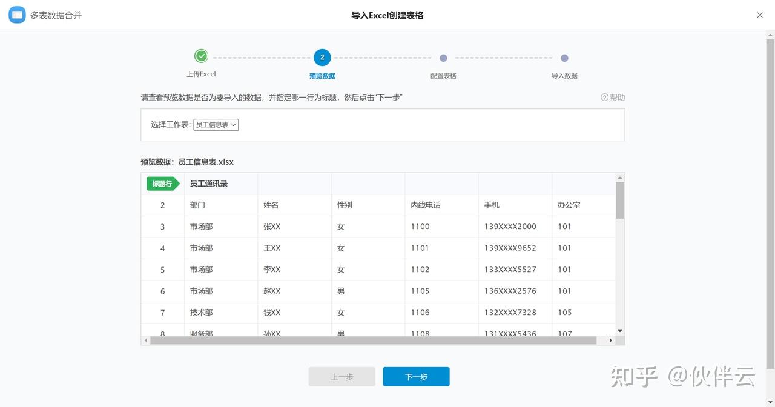775x407 pixels.
Task: Select row number 3
Action: (x=162, y=227)
